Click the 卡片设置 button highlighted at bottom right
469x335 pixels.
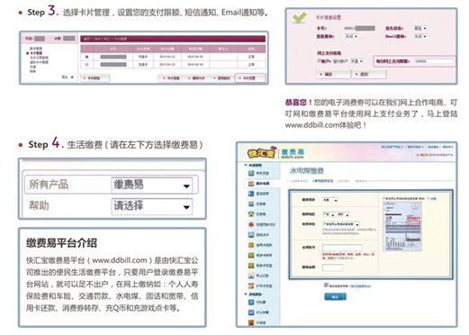tap(250, 78)
